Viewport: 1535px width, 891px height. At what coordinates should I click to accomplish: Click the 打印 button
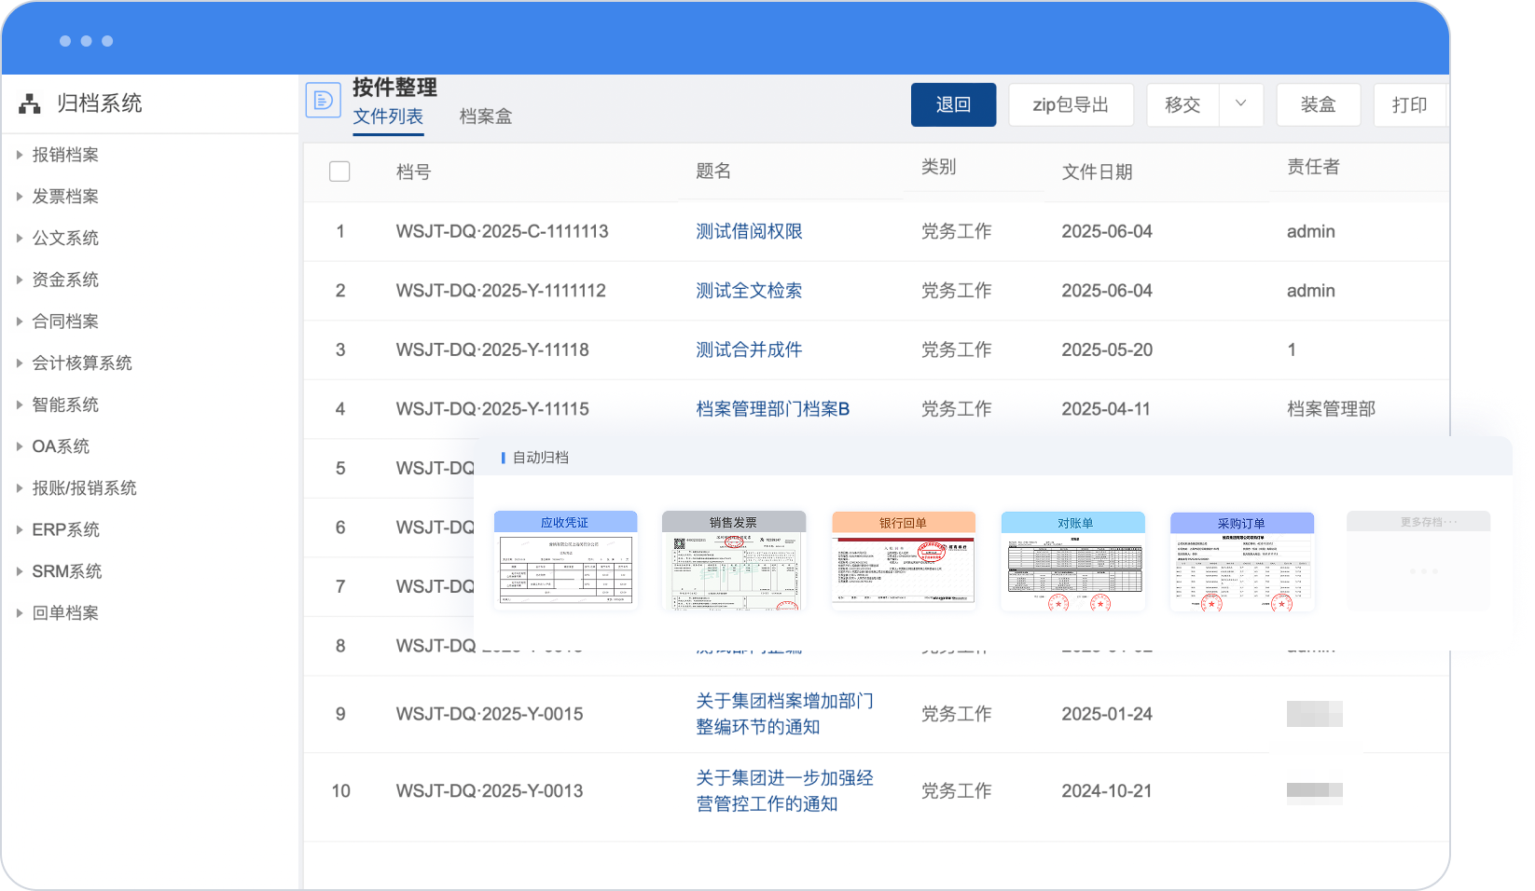pos(1409,104)
